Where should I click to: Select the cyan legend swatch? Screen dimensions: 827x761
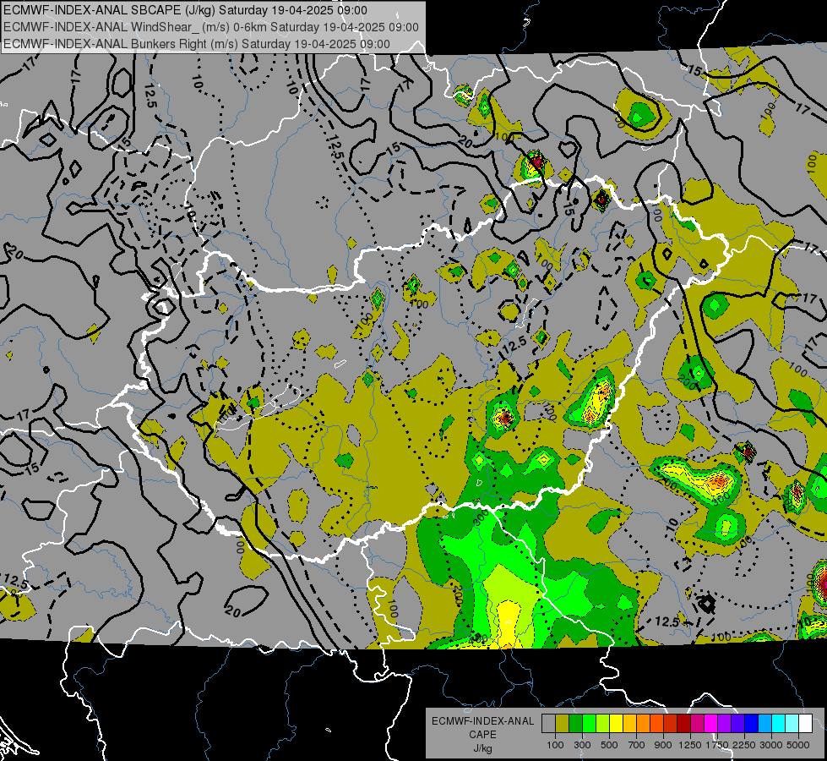click(779, 723)
